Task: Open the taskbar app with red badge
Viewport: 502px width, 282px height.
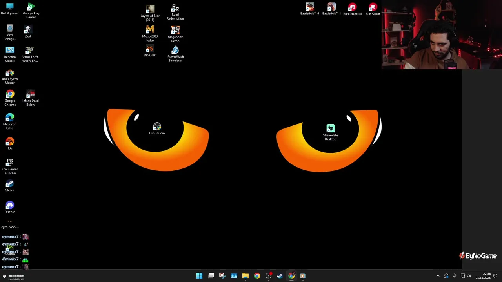Action: tap(269, 276)
